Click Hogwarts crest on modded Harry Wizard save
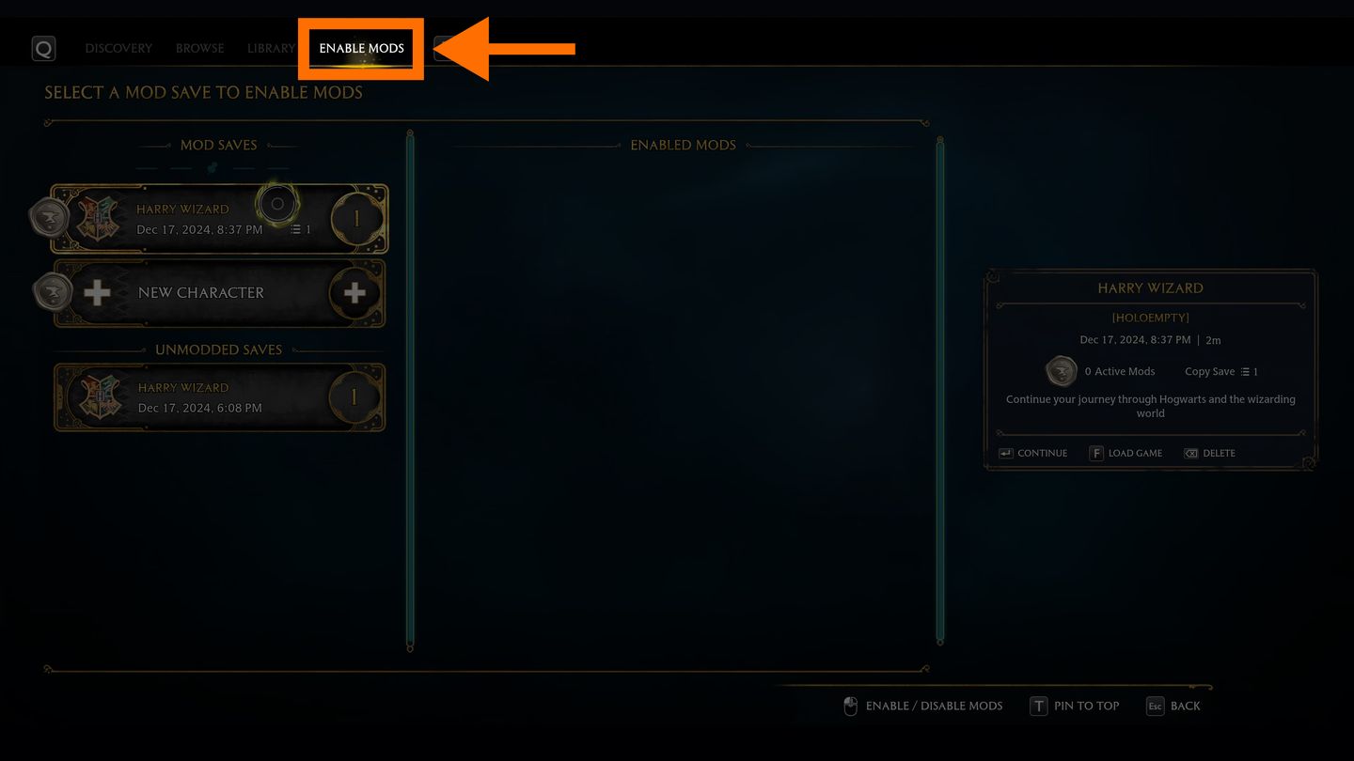The height and width of the screenshot is (761, 1354). point(99,219)
